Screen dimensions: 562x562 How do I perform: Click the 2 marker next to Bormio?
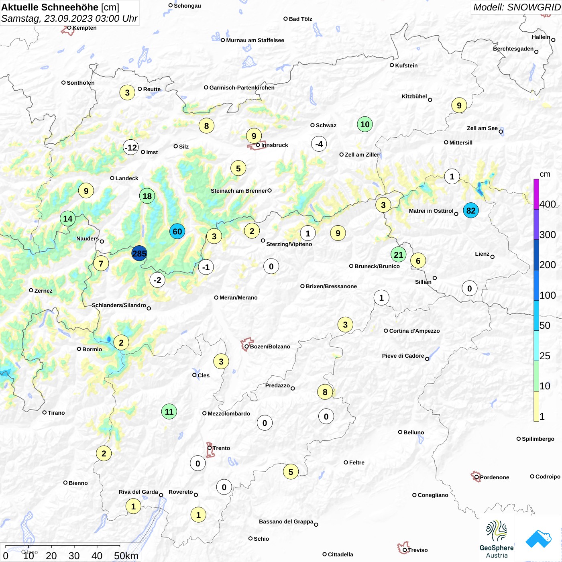click(121, 342)
